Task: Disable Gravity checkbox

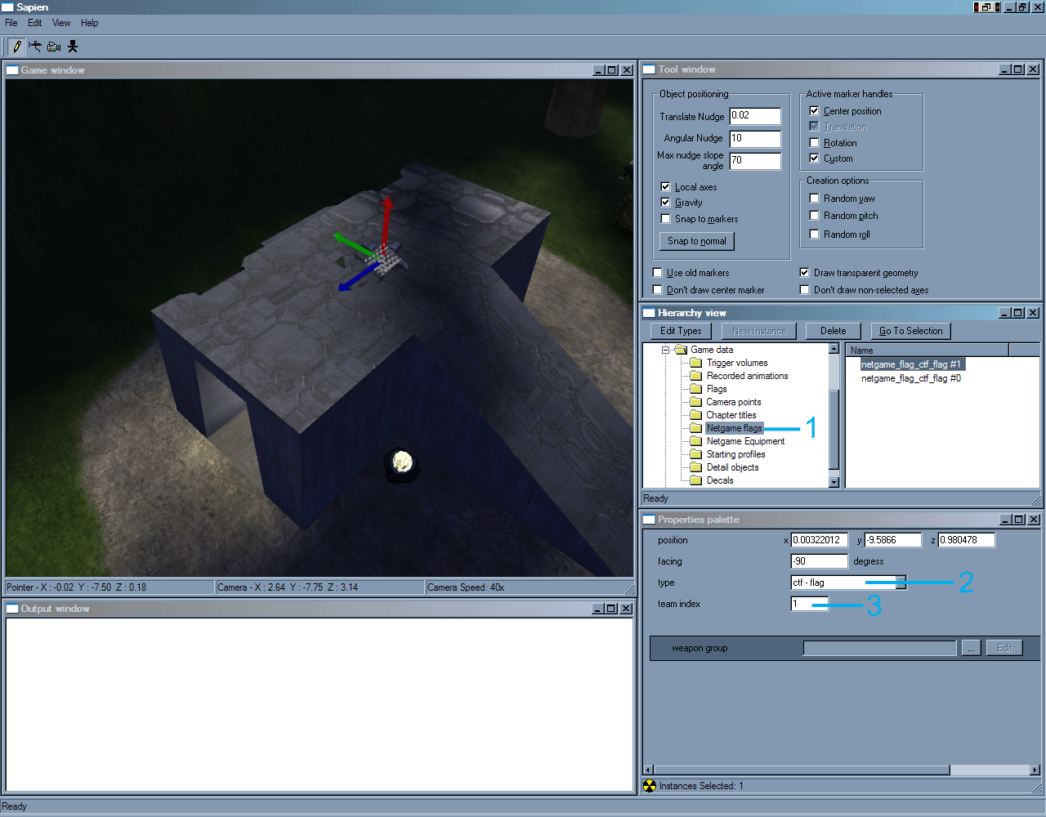Action: 665,202
